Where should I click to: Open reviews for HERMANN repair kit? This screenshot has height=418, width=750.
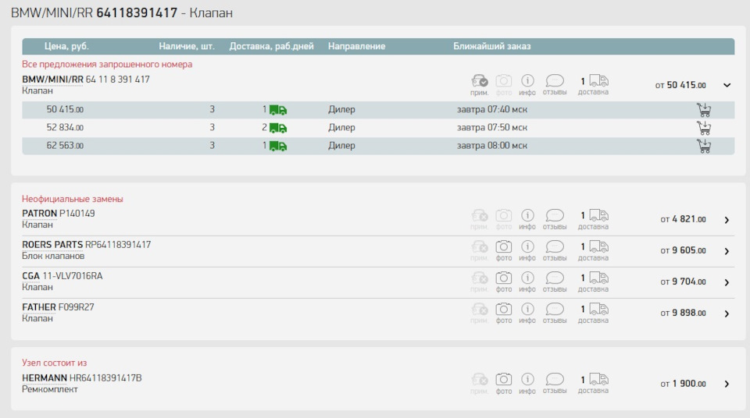555,379
